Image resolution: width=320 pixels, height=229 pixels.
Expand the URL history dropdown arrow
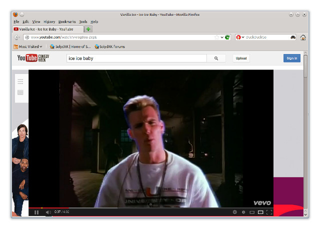[222, 37]
